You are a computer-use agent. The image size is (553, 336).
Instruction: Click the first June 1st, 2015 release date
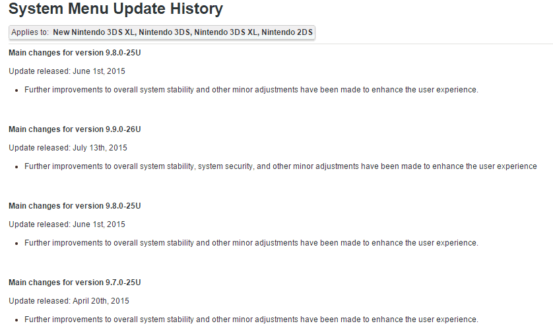pyautogui.click(x=99, y=71)
